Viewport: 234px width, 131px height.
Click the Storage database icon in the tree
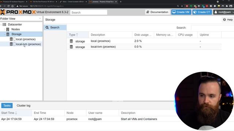pyautogui.click(x=8, y=34)
